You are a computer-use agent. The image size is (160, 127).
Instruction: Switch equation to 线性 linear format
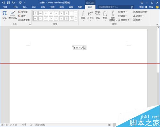coord(22,16)
